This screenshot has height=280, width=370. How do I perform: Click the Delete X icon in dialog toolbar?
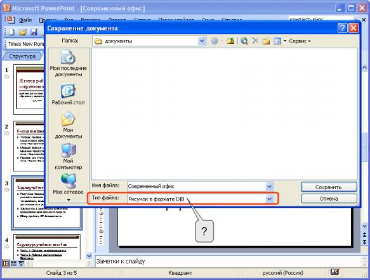point(255,41)
